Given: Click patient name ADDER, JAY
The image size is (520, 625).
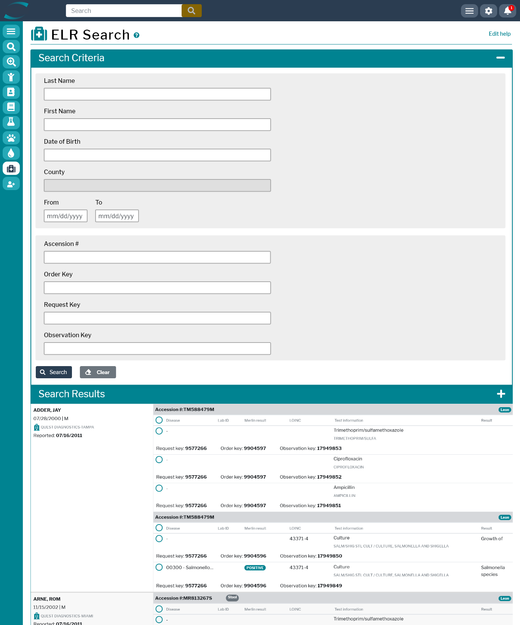Looking at the screenshot, I should point(47,410).
